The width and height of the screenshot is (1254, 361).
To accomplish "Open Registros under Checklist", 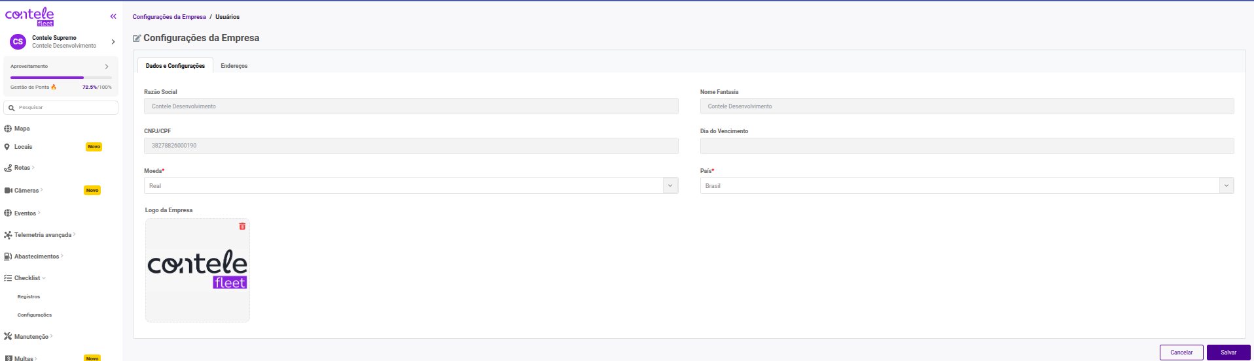I will (x=29, y=297).
